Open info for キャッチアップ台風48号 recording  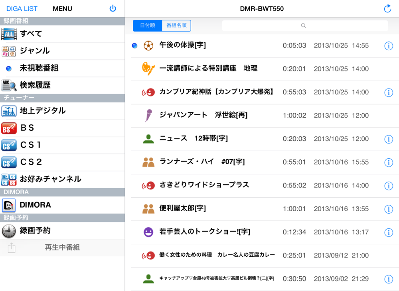[388, 279]
